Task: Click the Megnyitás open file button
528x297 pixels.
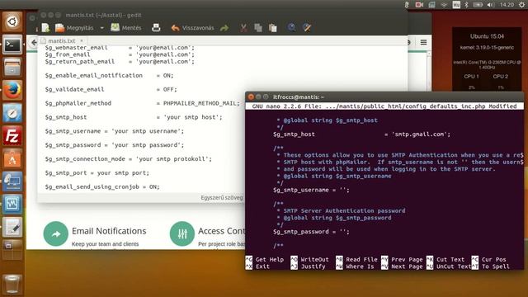Action: click(75, 28)
